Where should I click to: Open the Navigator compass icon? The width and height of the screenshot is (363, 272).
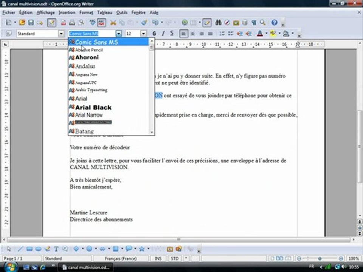pyautogui.click(x=227, y=22)
